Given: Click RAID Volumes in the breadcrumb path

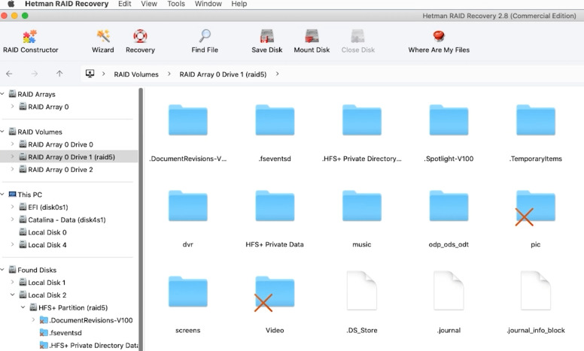Looking at the screenshot, I should (136, 74).
